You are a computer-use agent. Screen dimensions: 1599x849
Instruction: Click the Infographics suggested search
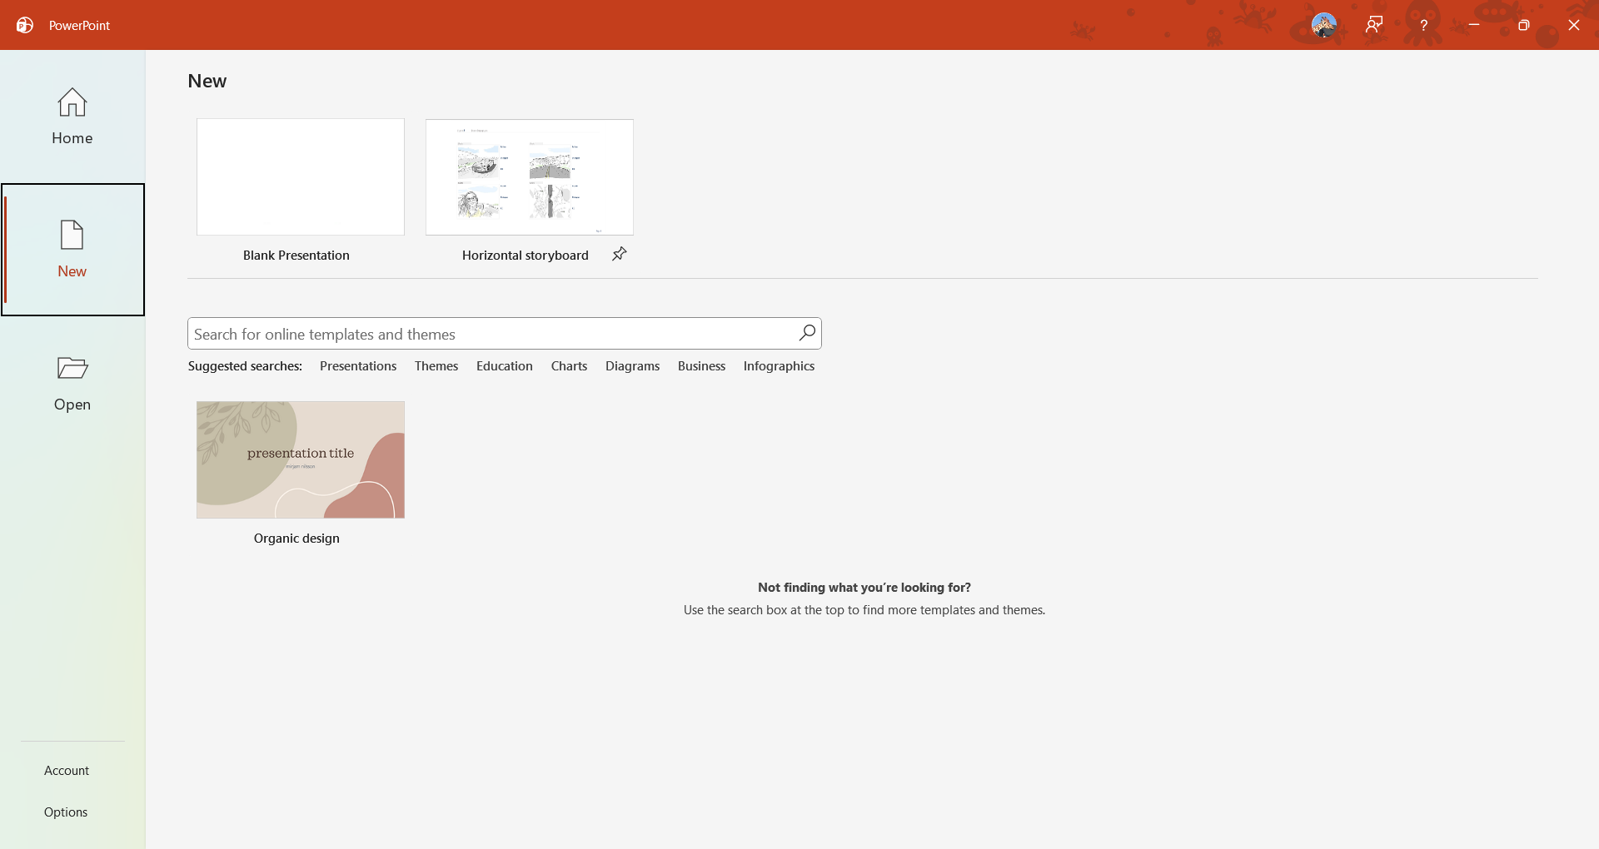pyautogui.click(x=778, y=365)
